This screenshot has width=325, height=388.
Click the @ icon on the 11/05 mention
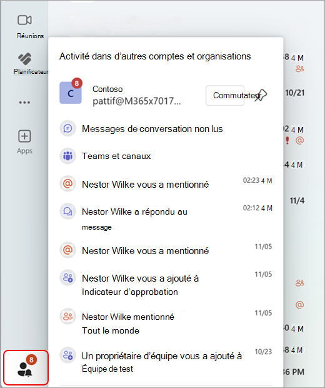67,250
